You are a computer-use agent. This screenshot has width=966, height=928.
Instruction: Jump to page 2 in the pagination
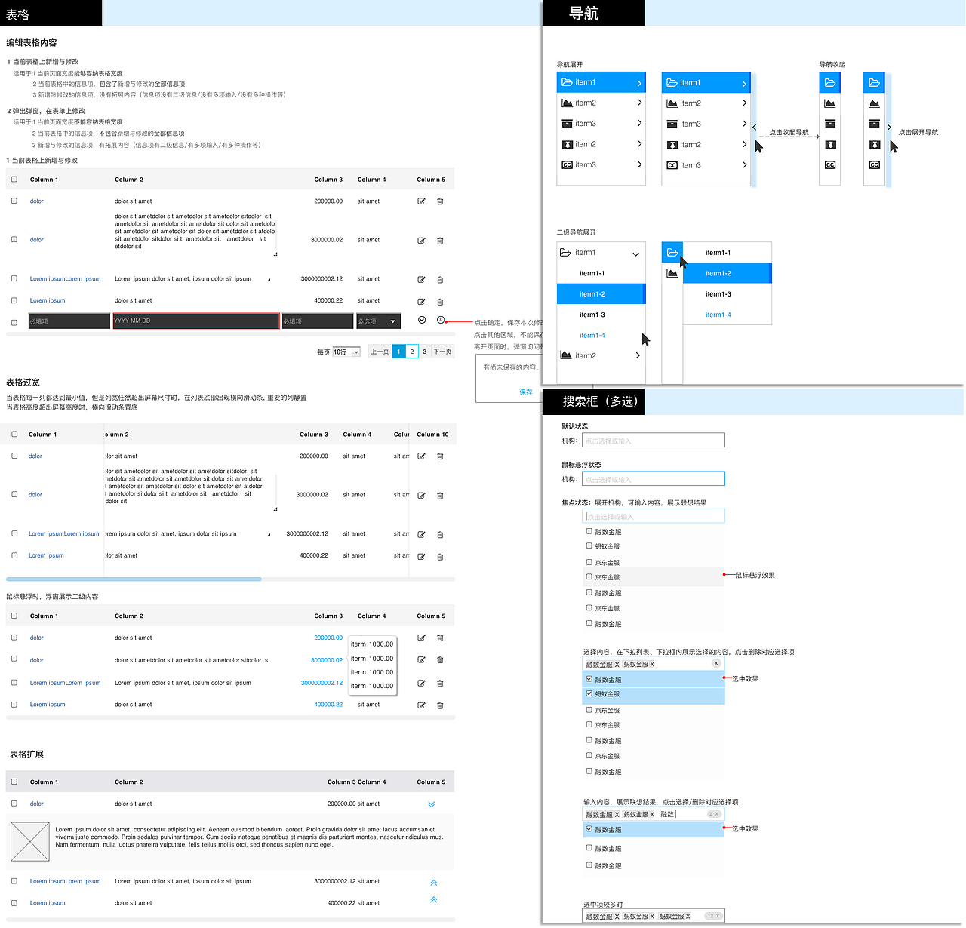click(x=412, y=352)
